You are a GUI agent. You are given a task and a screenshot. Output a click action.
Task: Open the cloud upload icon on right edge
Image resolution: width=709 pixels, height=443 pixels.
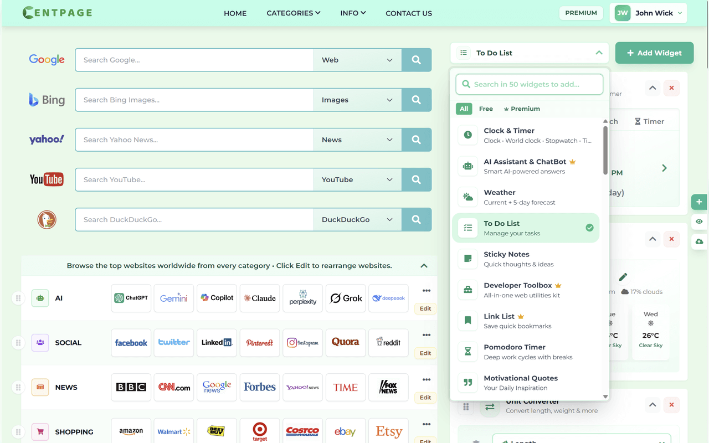pos(699,241)
